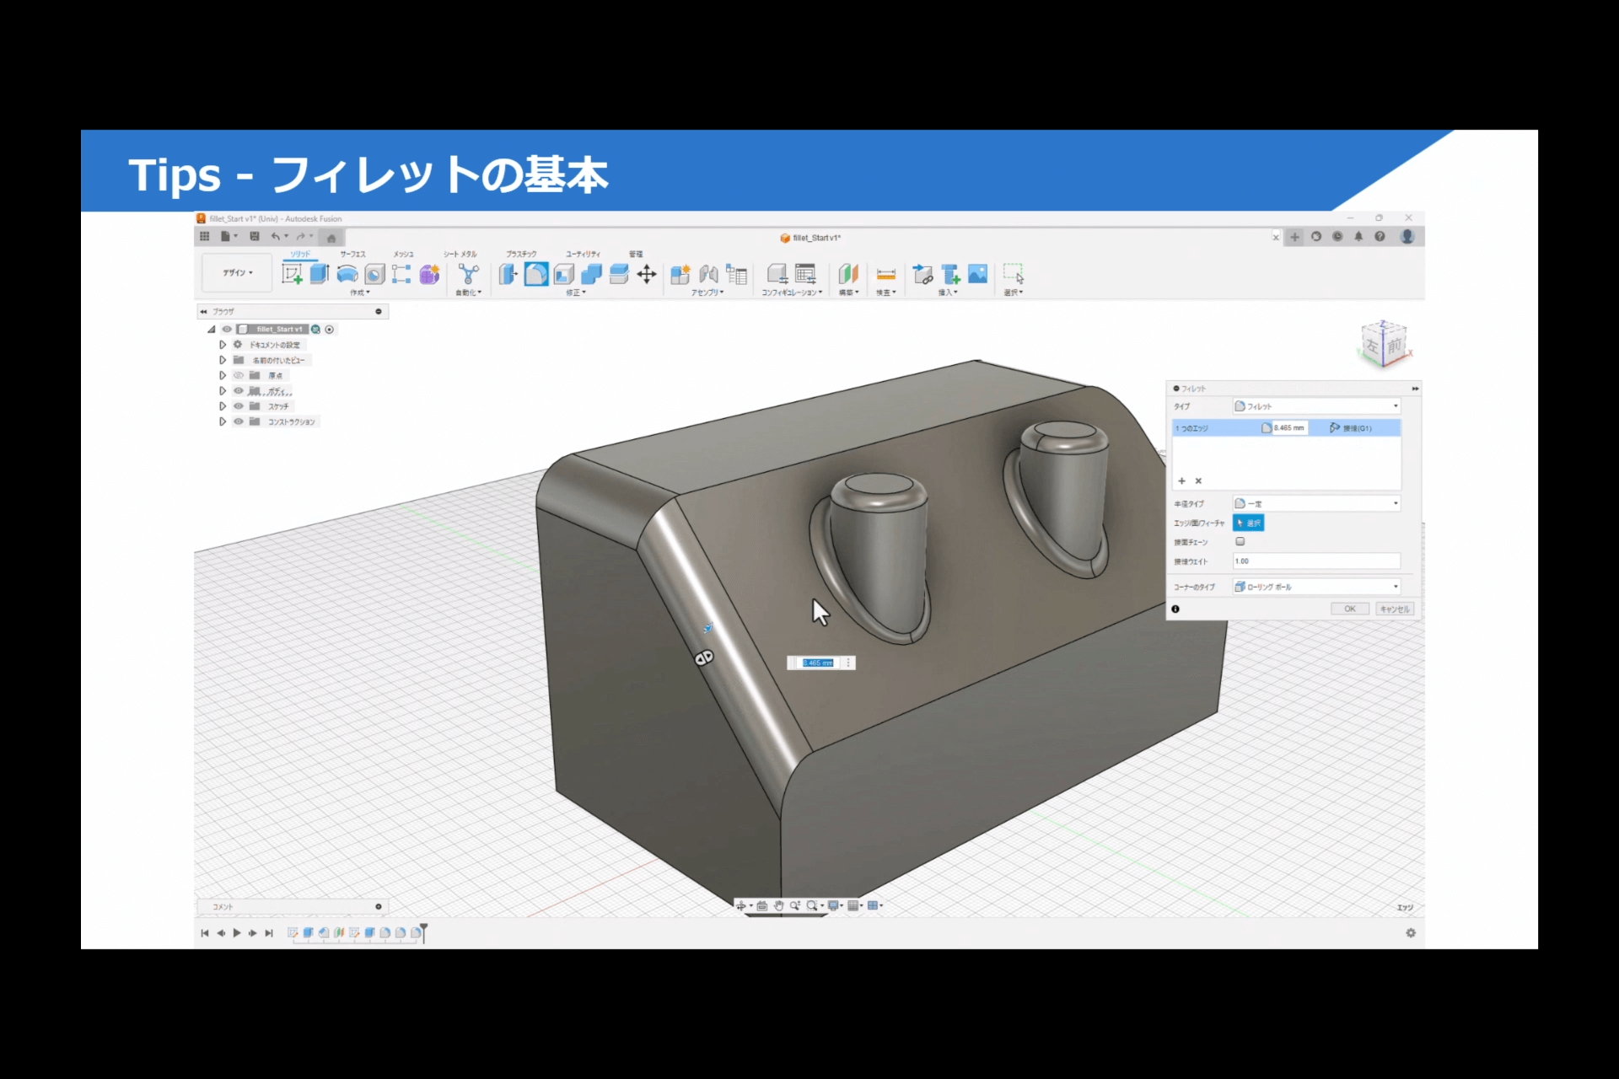Viewport: 1619px width, 1079px height.
Task: Open the Radius Type (半径タイプ) dropdown
Action: click(1316, 503)
